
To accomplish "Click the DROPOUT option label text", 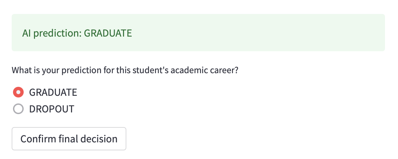I will [x=52, y=109].
